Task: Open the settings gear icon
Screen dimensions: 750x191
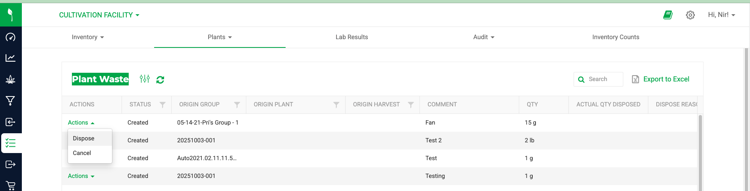Action: [x=690, y=15]
